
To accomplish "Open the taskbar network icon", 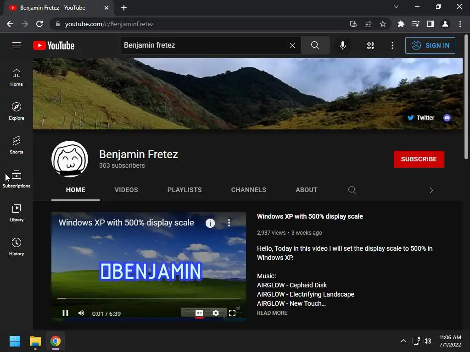I will 416,341.
